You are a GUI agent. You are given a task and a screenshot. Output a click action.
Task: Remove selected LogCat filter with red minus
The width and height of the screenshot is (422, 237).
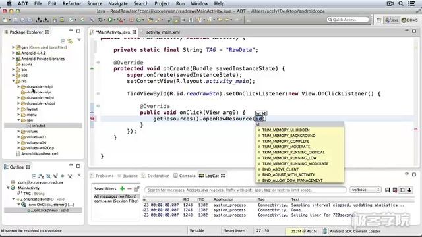[x=129, y=189]
